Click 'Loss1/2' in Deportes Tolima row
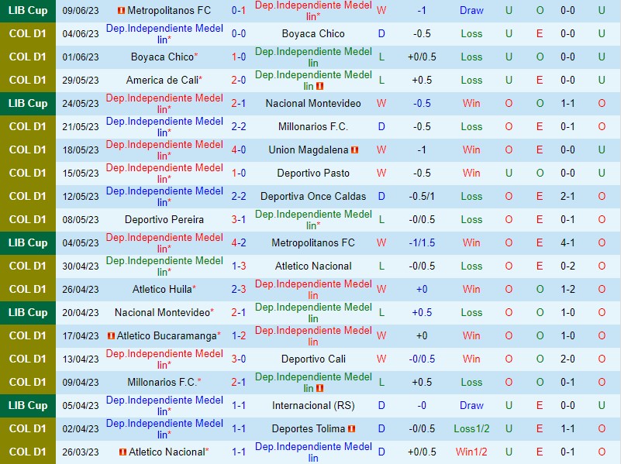The width and height of the screenshot is (621, 464). click(x=471, y=429)
